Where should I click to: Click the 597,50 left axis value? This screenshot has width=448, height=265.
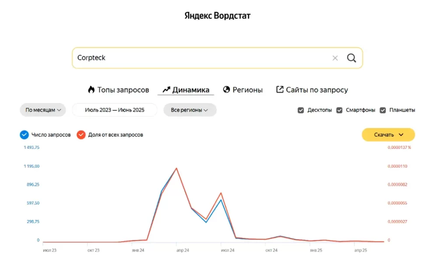[33, 203]
